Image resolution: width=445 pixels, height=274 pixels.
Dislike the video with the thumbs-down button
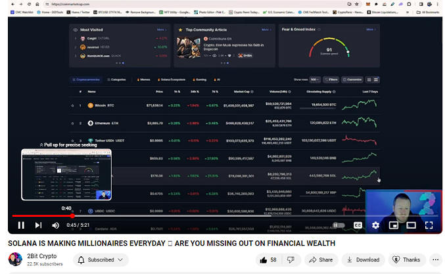click(x=291, y=260)
